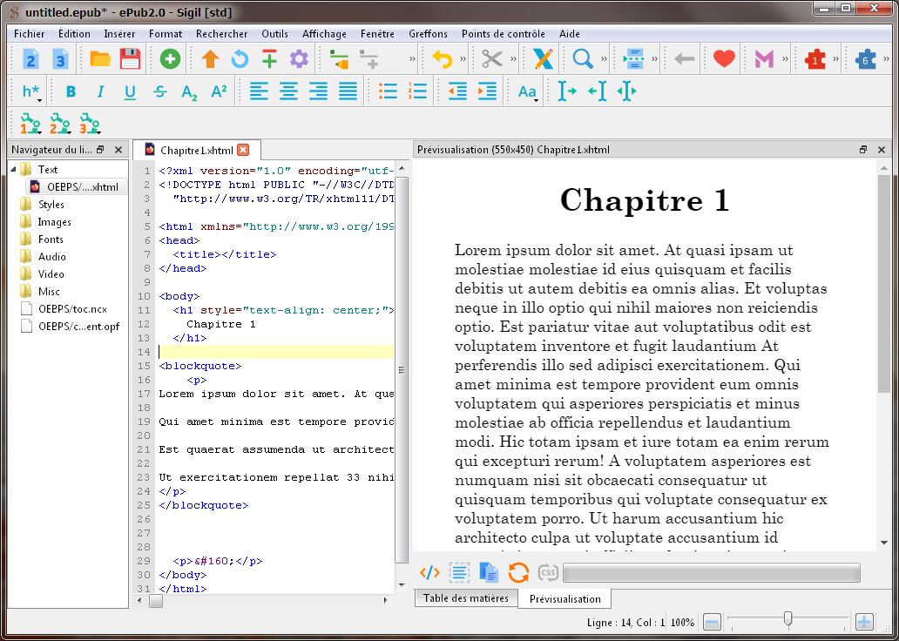Open the Greffons menu
Viewport: 899px width, 641px height.
[428, 34]
